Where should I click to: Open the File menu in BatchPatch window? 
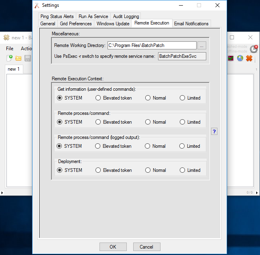tap(10, 49)
